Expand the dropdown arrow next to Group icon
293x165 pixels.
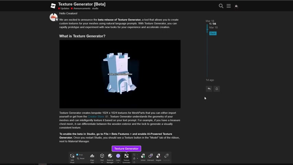pos(137,155)
